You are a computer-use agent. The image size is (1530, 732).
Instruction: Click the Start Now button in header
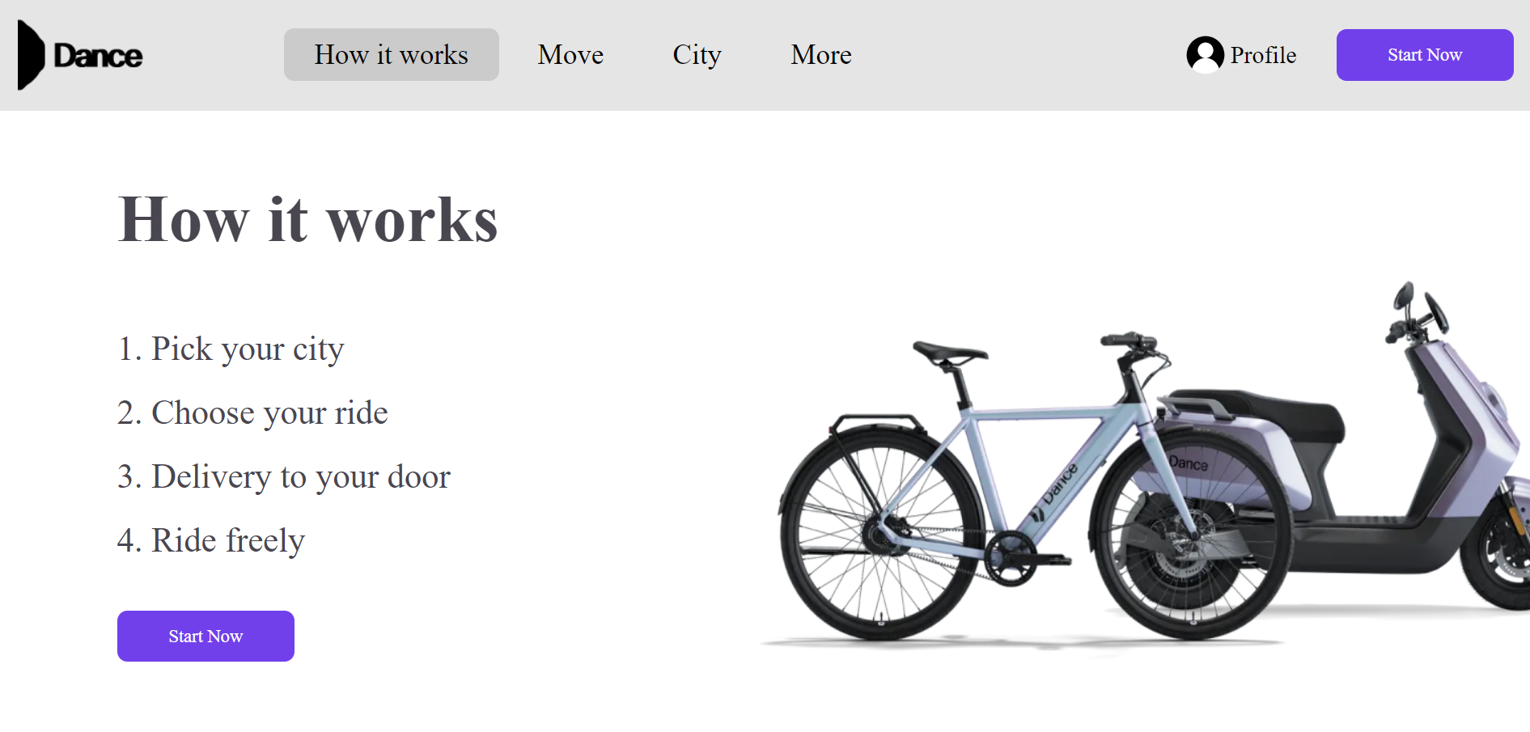(1424, 55)
